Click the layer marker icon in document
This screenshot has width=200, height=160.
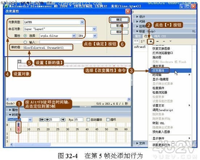(20, 61)
